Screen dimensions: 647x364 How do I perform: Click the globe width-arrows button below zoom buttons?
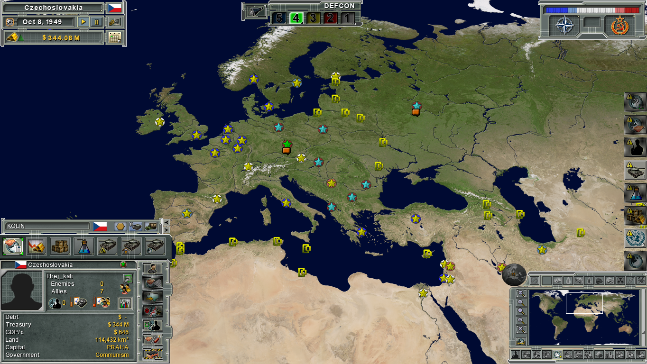point(521,342)
